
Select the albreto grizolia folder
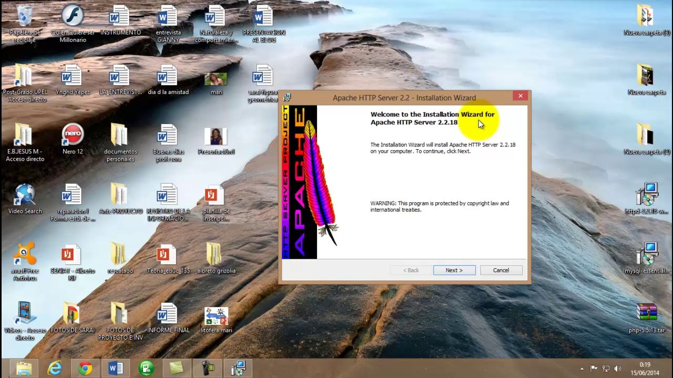tap(216, 259)
